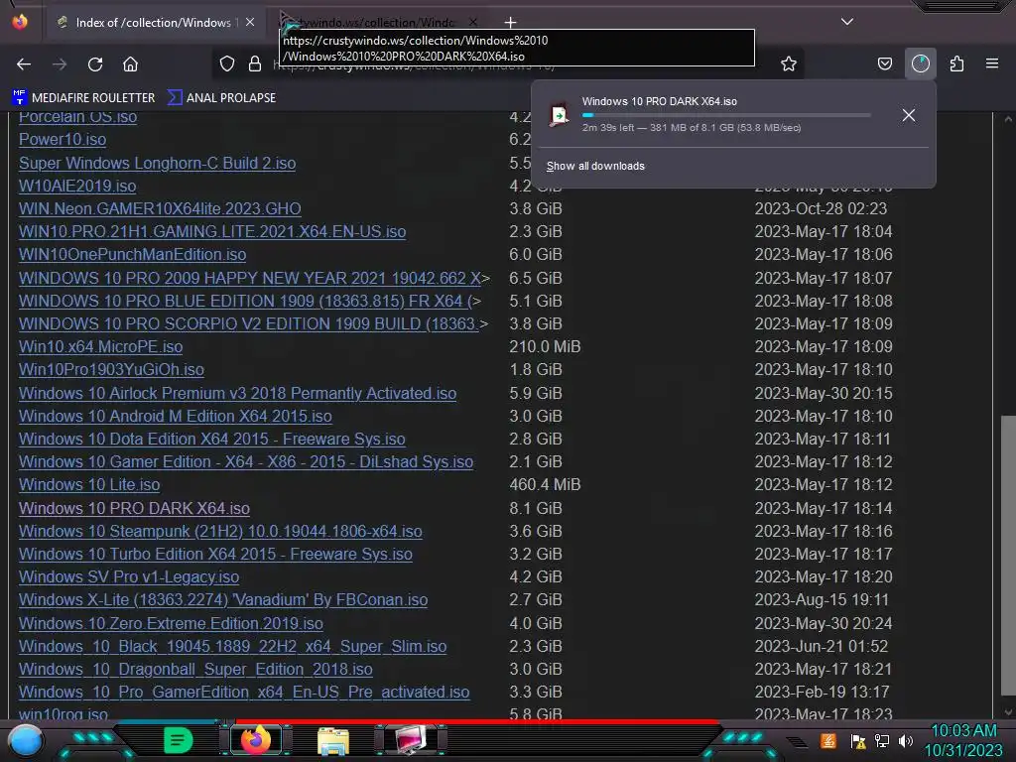1016x762 pixels.
Task: Open the volume speaker tray icon
Action: tap(906, 740)
